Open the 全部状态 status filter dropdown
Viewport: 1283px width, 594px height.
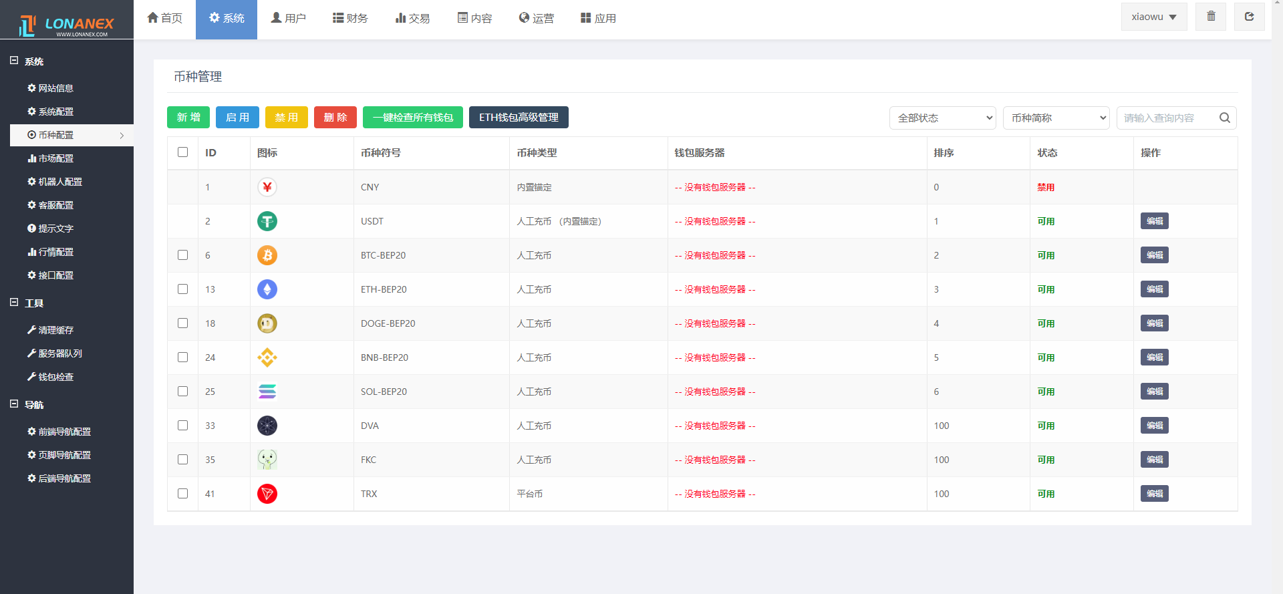coord(942,118)
